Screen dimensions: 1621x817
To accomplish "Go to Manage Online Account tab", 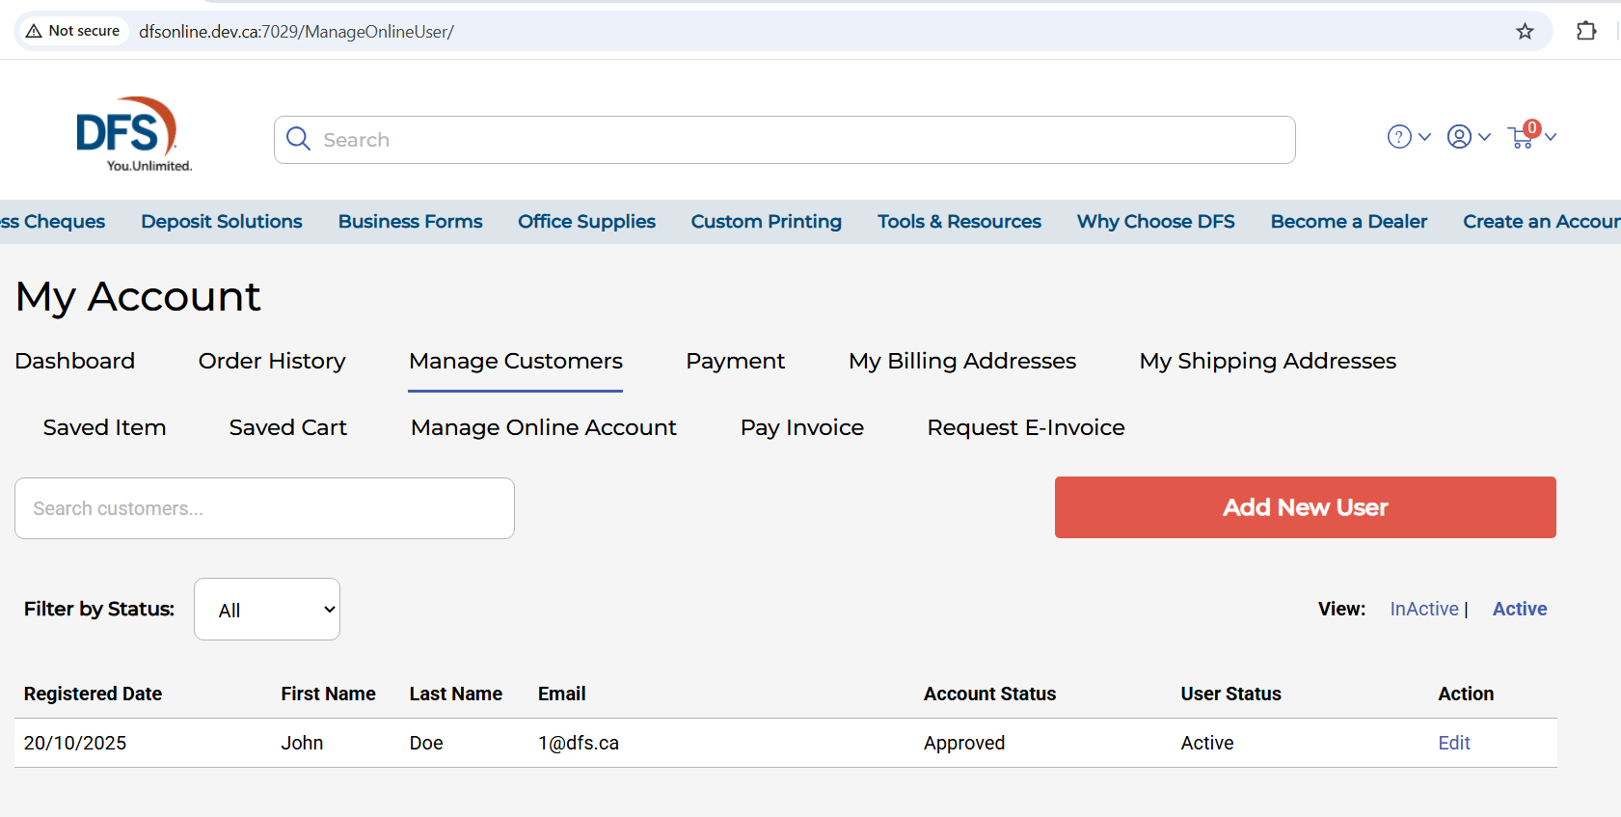I will point(543,427).
